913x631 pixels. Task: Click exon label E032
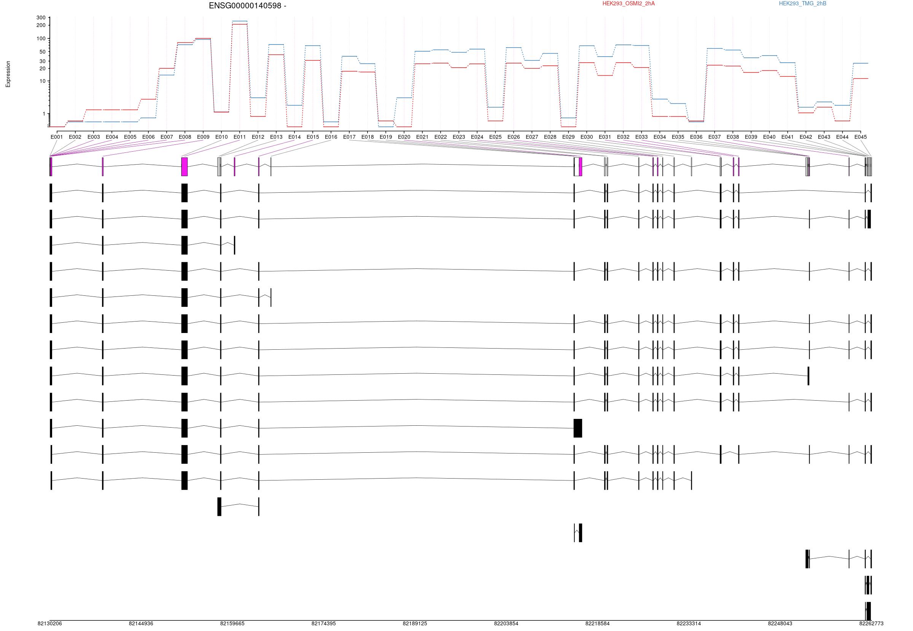pos(623,137)
